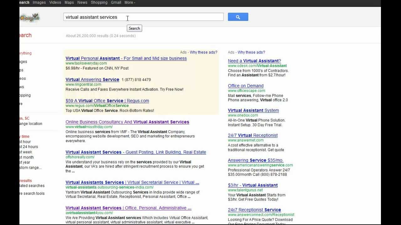401x225 pixels.
Task: Filter results by Past week
Action: 26,152
